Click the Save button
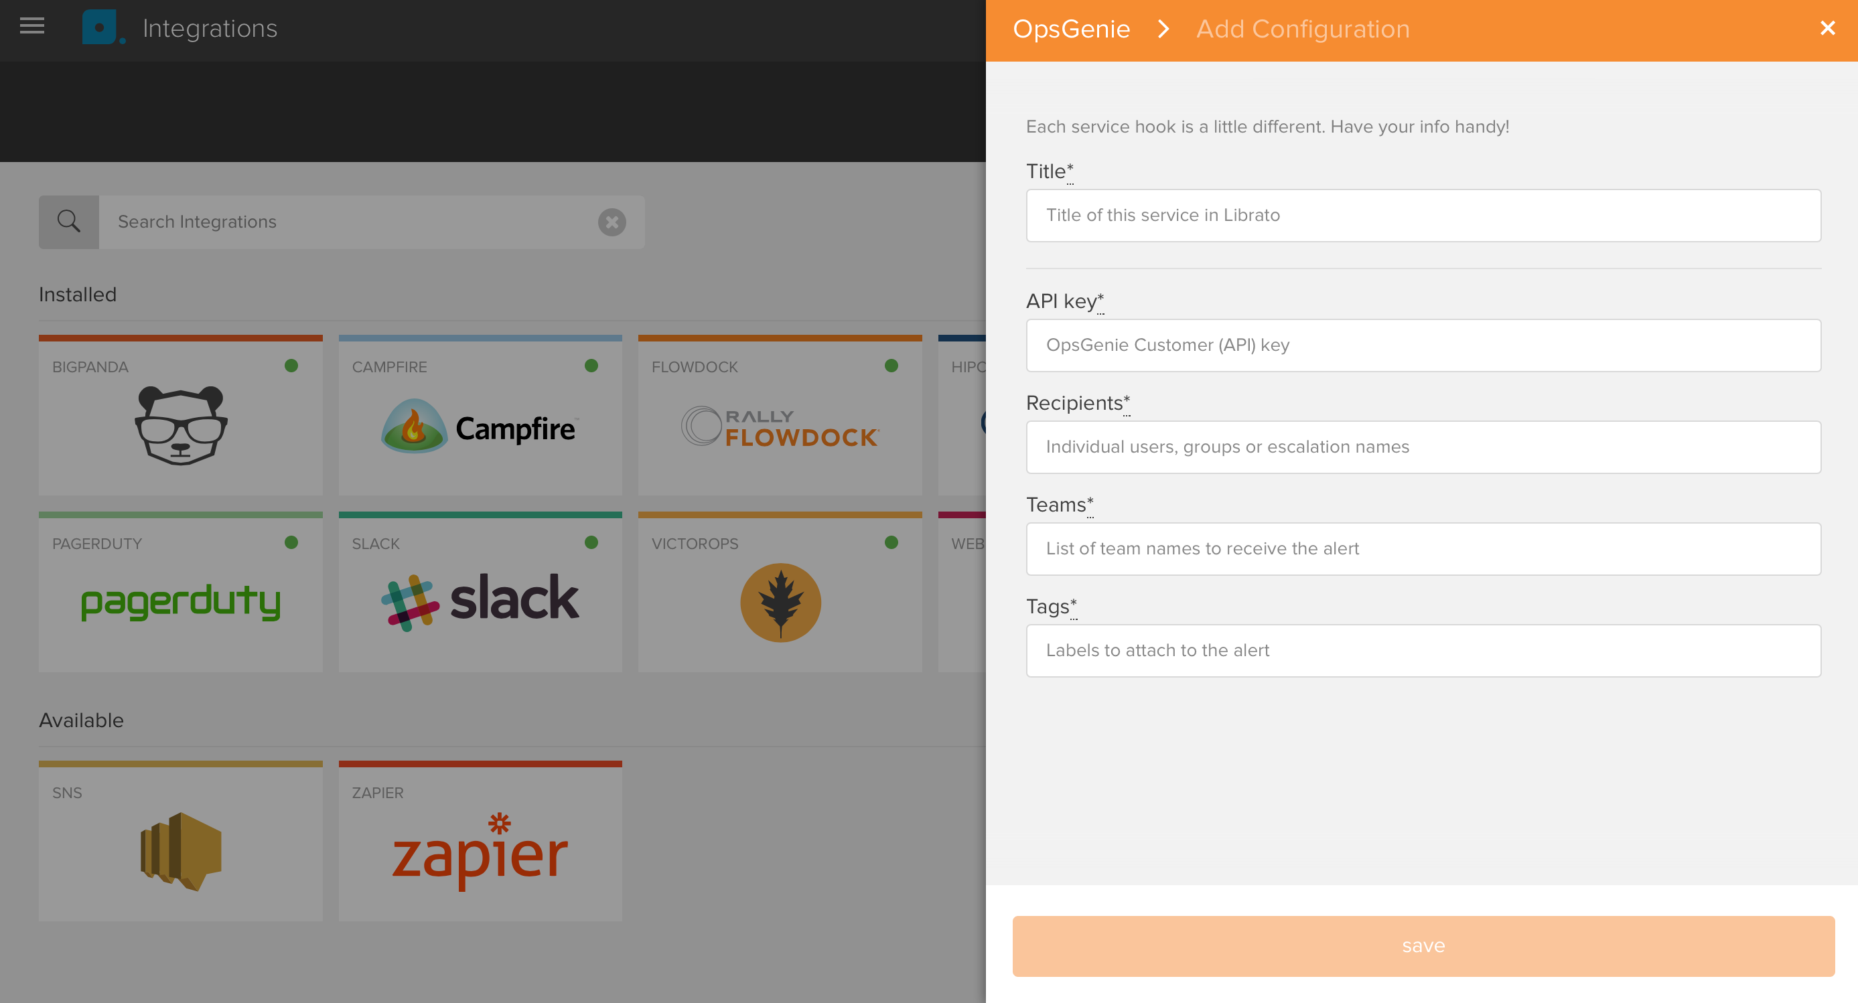 click(1423, 945)
